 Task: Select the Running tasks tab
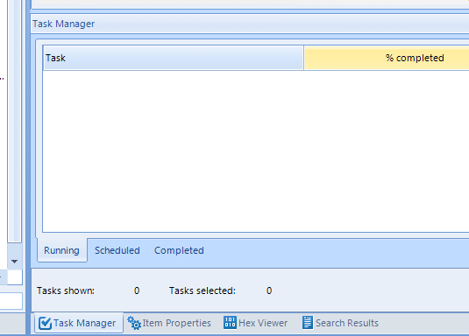click(x=62, y=250)
